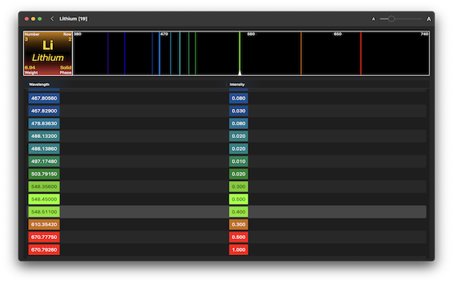The height and width of the screenshot is (283, 453).
Task: Click intensity 0.400 green swatch
Action: pyautogui.click(x=239, y=211)
